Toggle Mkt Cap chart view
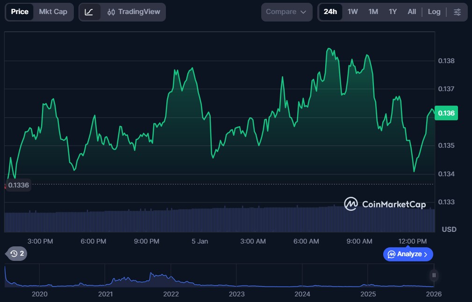 (53, 12)
